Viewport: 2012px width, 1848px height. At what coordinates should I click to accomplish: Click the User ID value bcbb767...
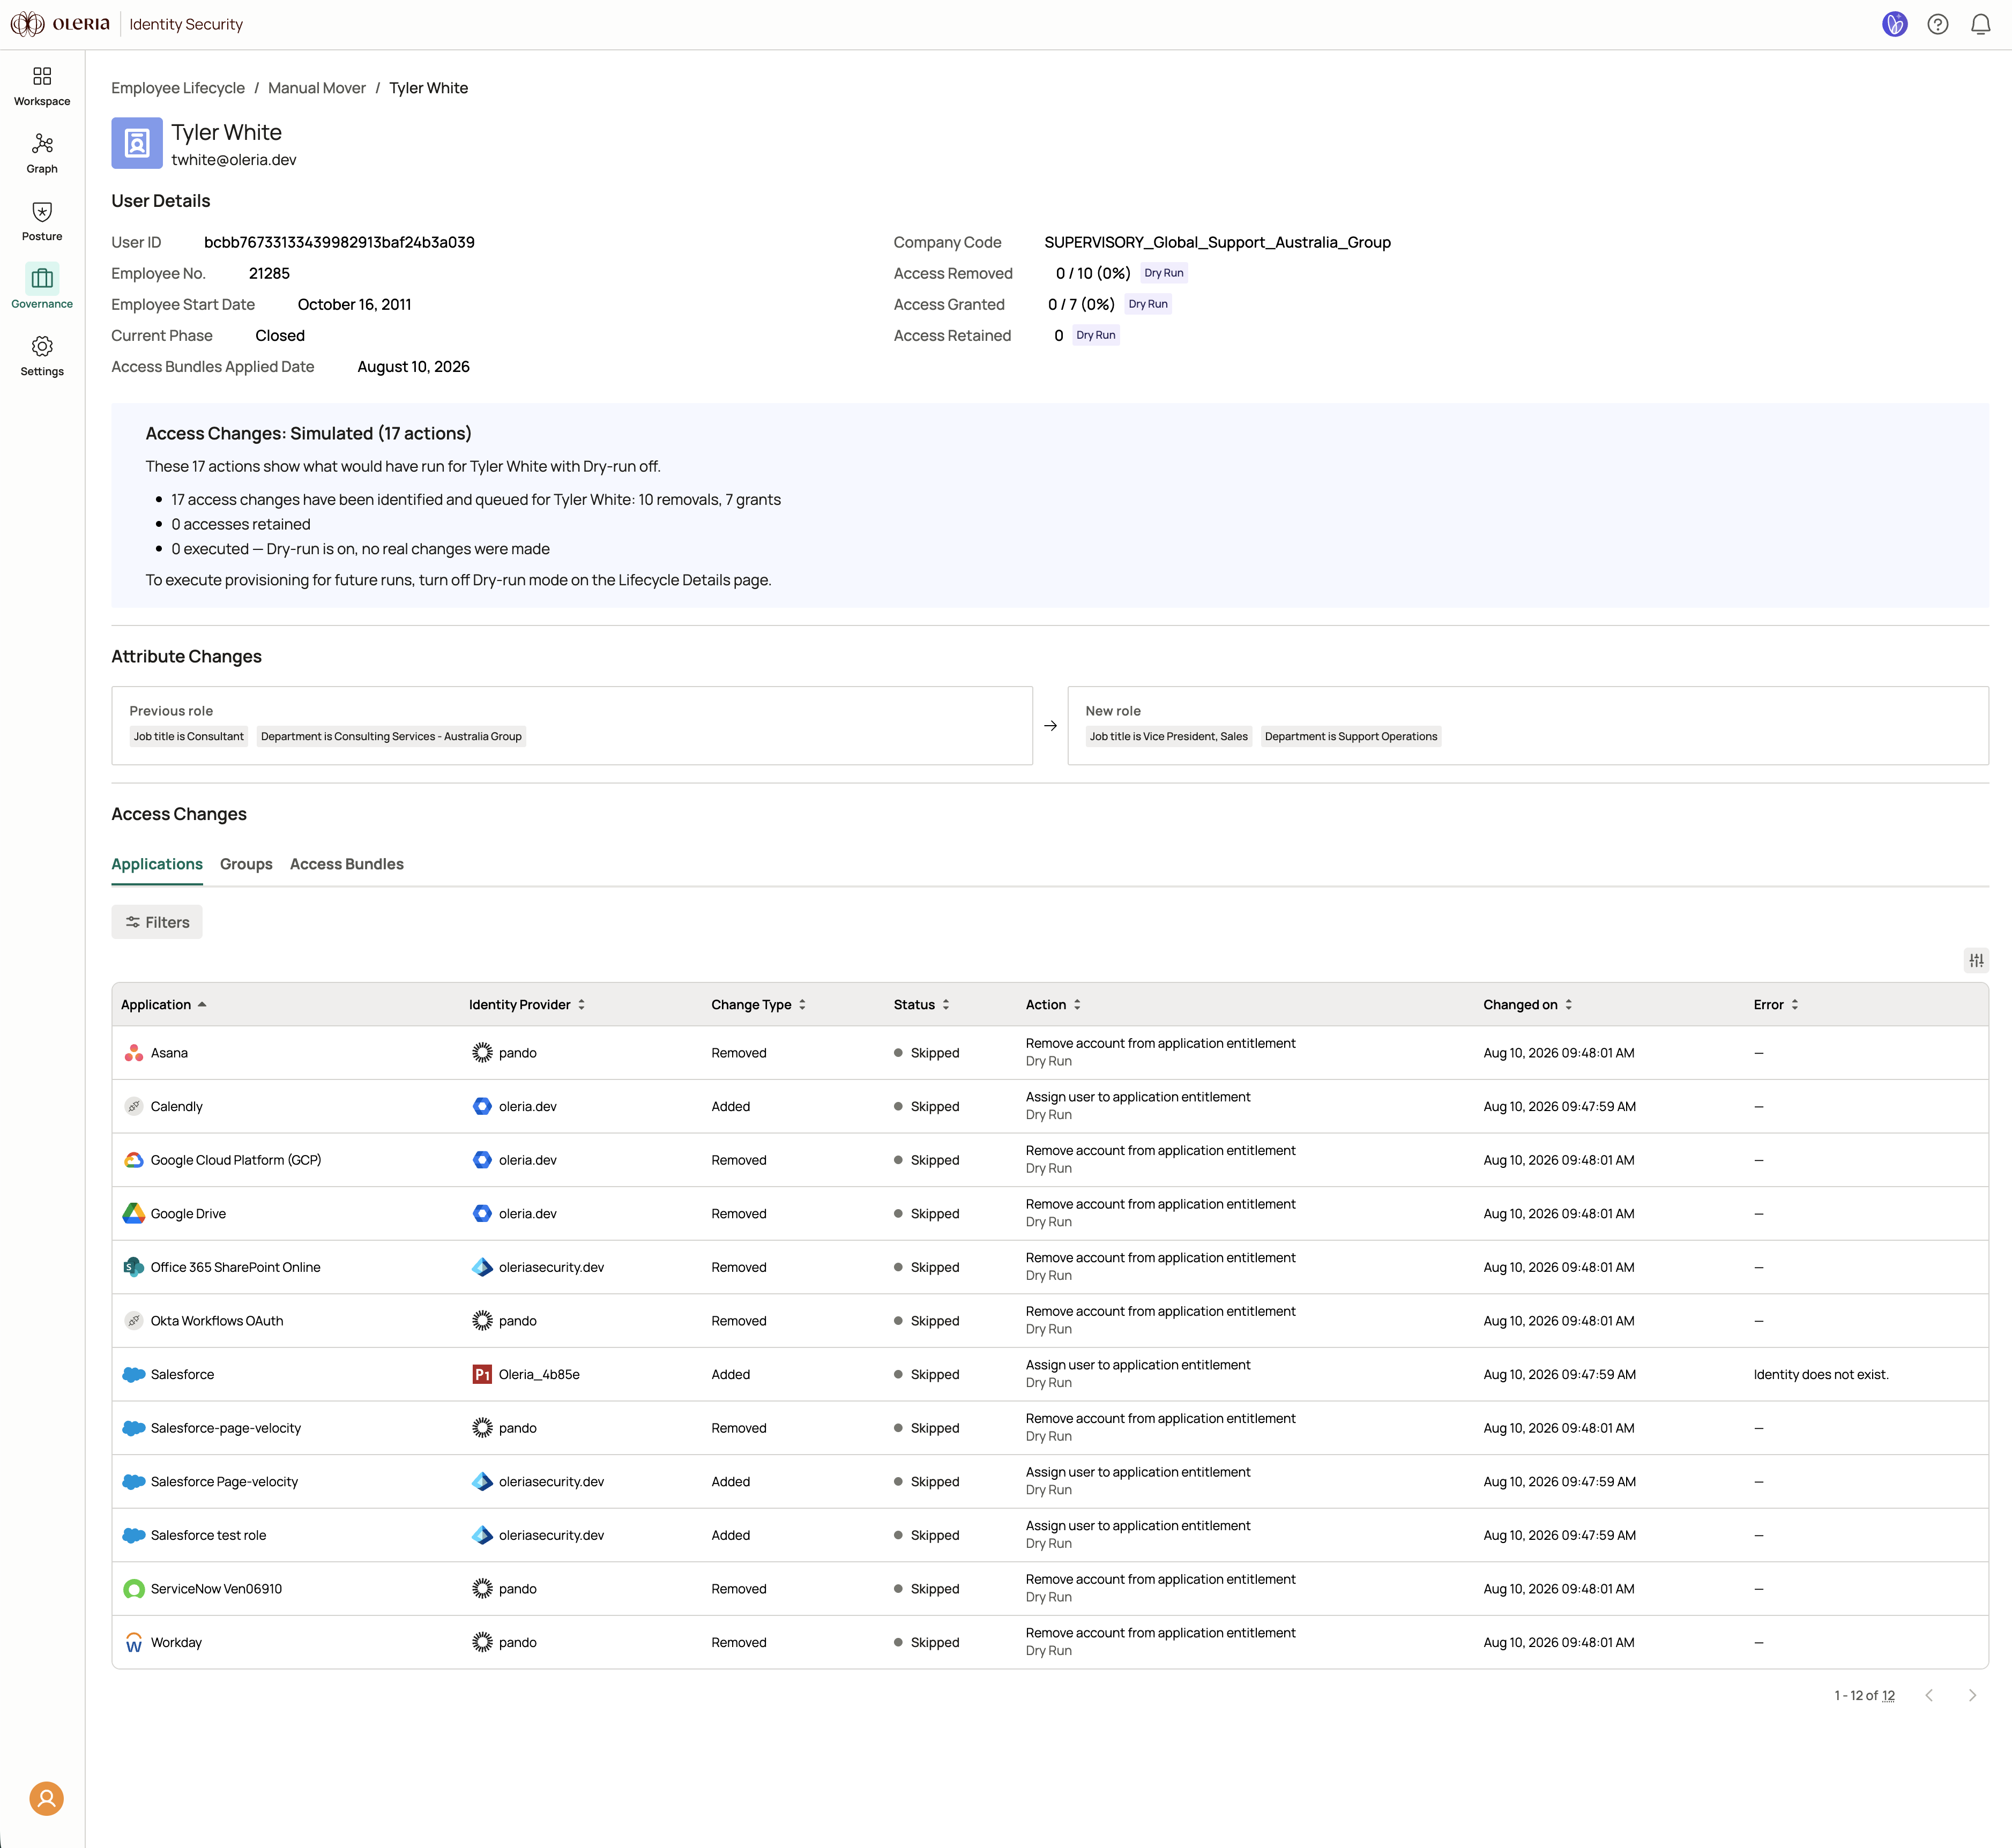[339, 242]
